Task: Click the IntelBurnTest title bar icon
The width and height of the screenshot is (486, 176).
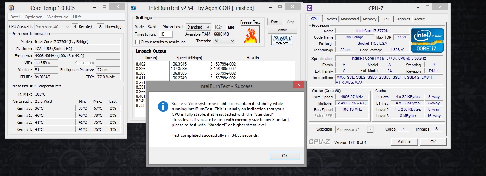Action: coord(134,8)
